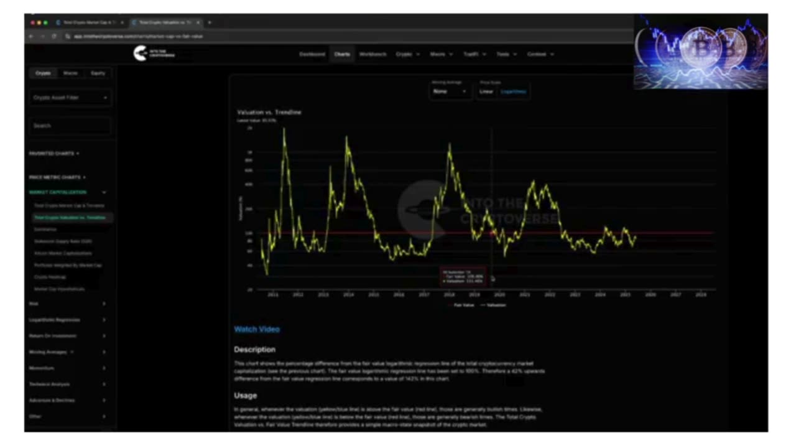The height and width of the screenshot is (448, 796).
Task: Click the Usage heading
Action: pos(245,396)
